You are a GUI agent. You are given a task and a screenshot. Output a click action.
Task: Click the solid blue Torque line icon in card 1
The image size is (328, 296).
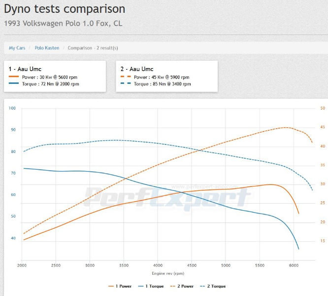[x=13, y=84]
